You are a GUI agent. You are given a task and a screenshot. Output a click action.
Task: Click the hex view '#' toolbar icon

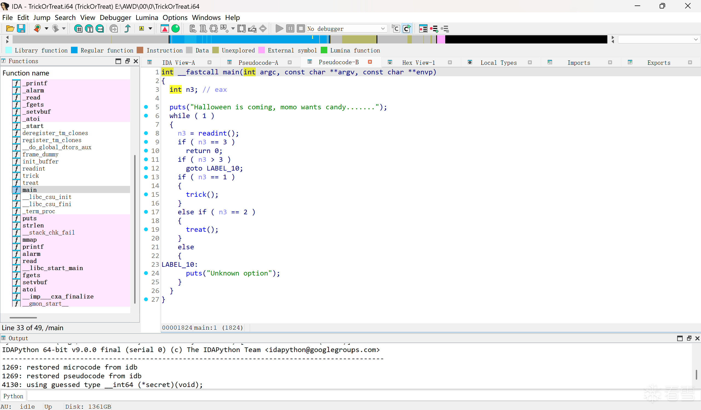pyautogui.click(x=78, y=29)
